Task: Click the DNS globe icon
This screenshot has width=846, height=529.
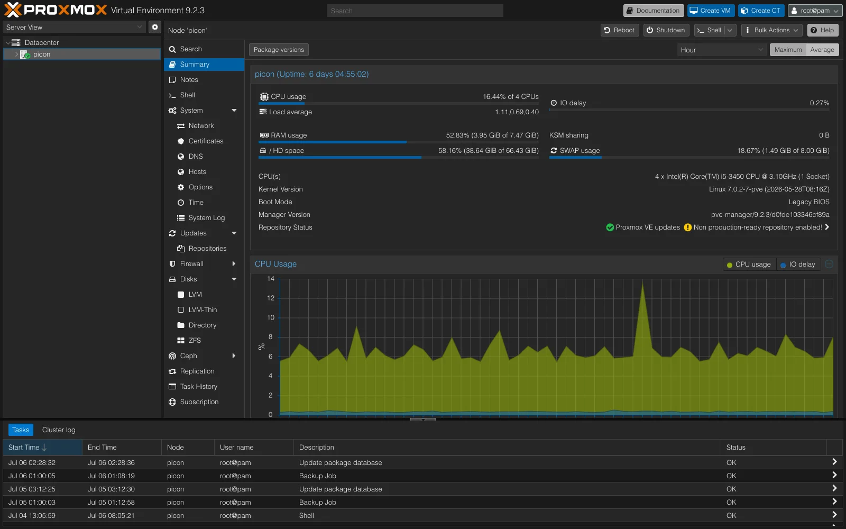Action: pyautogui.click(x=181, y=157)
